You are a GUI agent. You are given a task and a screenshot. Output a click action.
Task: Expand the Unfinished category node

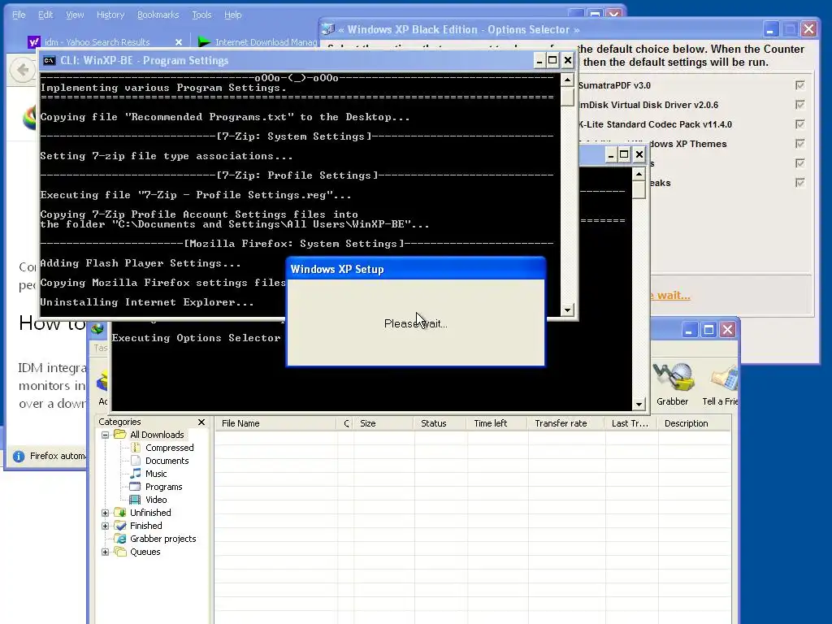point(105,513)
